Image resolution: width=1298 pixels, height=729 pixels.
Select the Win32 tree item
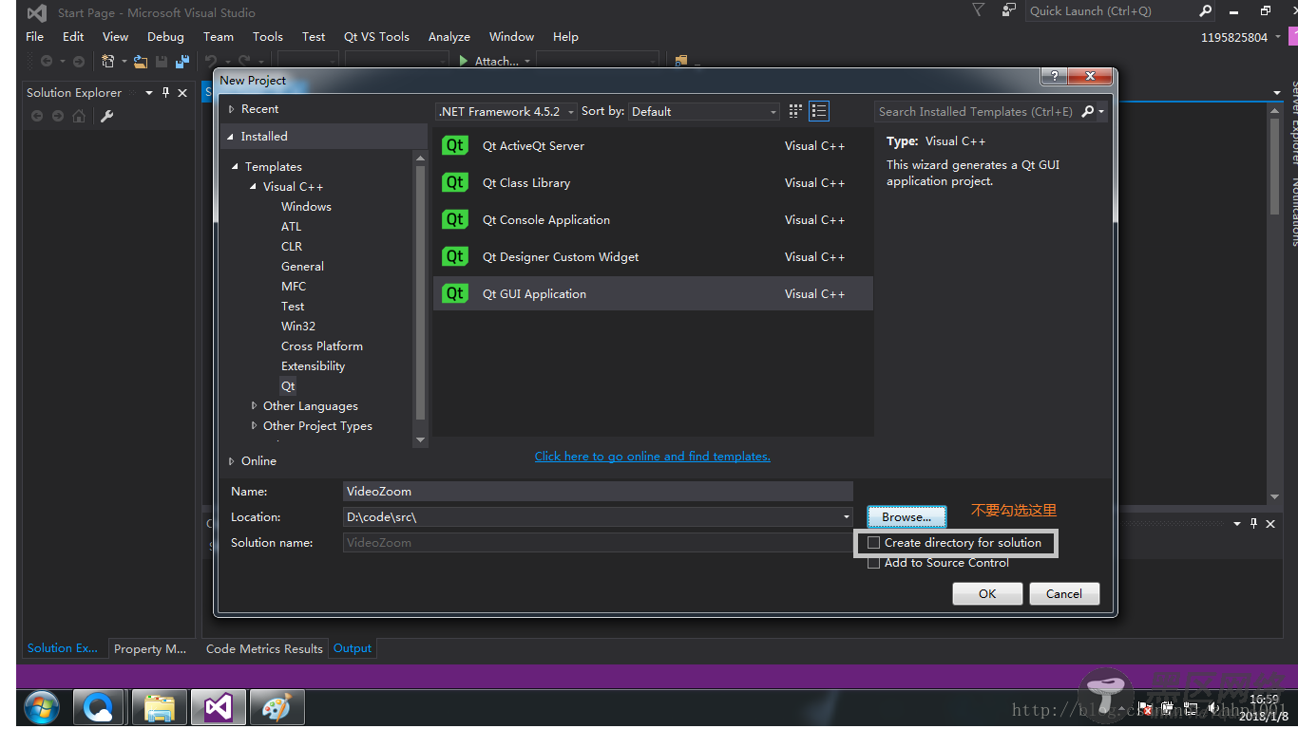coord(298,326)
